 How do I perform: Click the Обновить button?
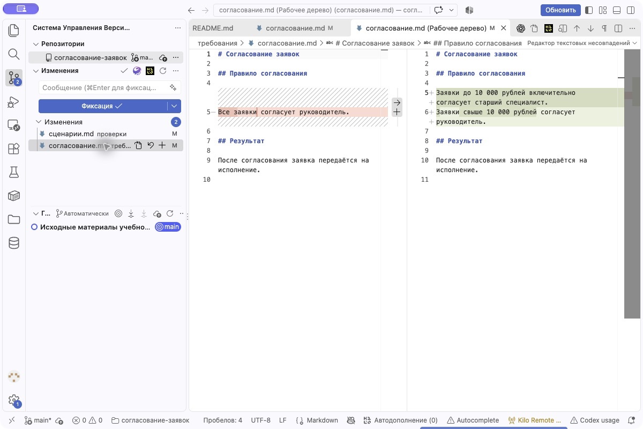[x=560, y=10]
